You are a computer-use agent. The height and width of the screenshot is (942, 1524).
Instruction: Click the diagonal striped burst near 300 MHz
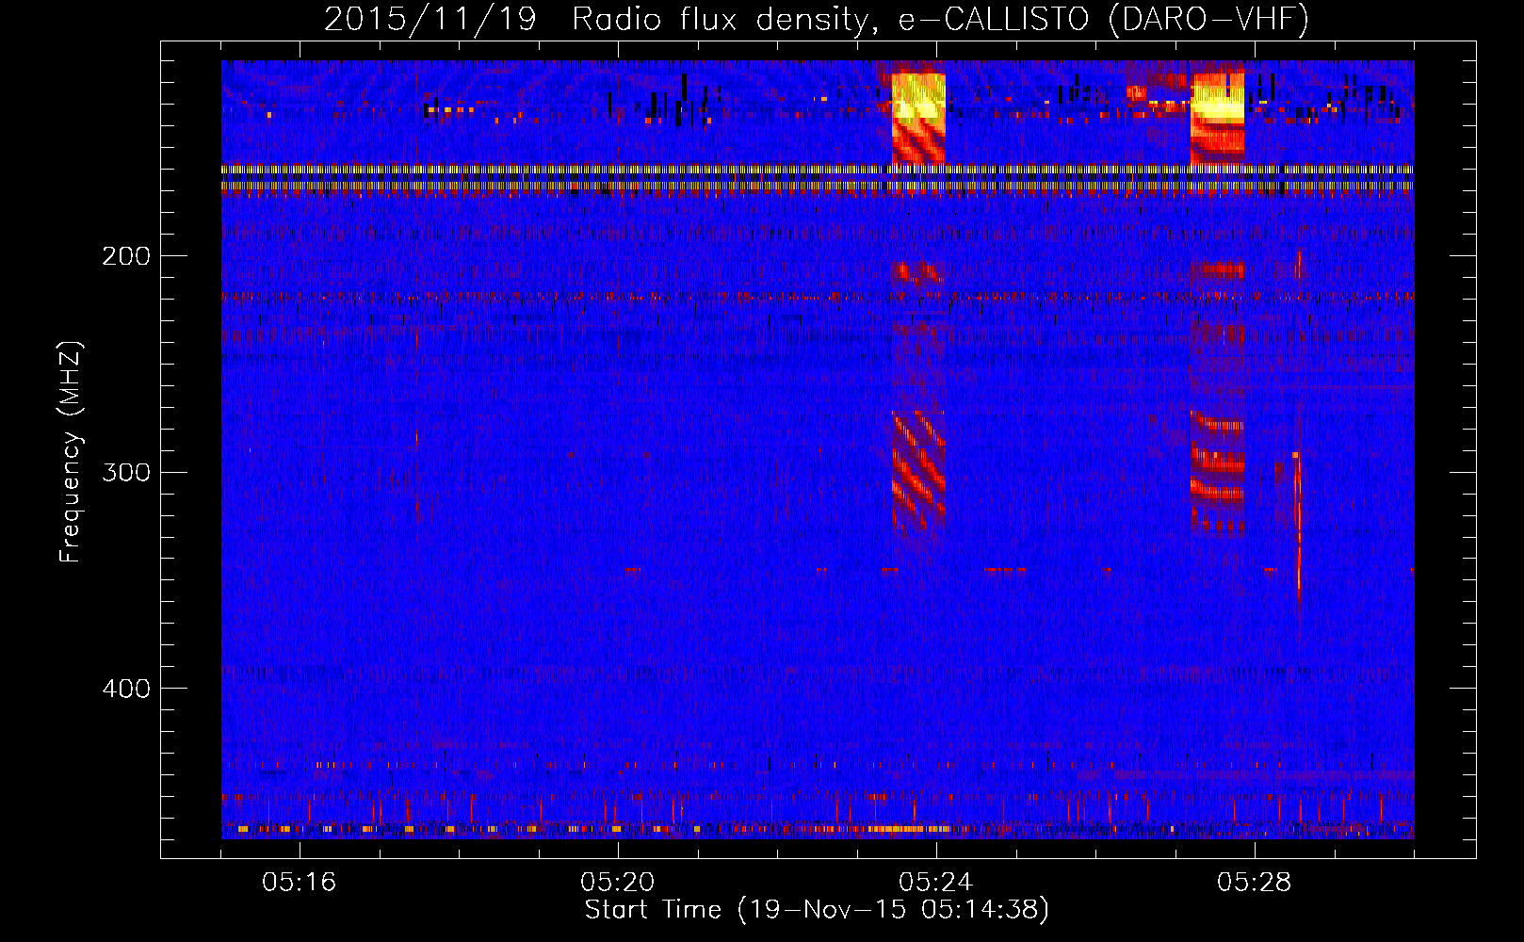coord(918,469)
